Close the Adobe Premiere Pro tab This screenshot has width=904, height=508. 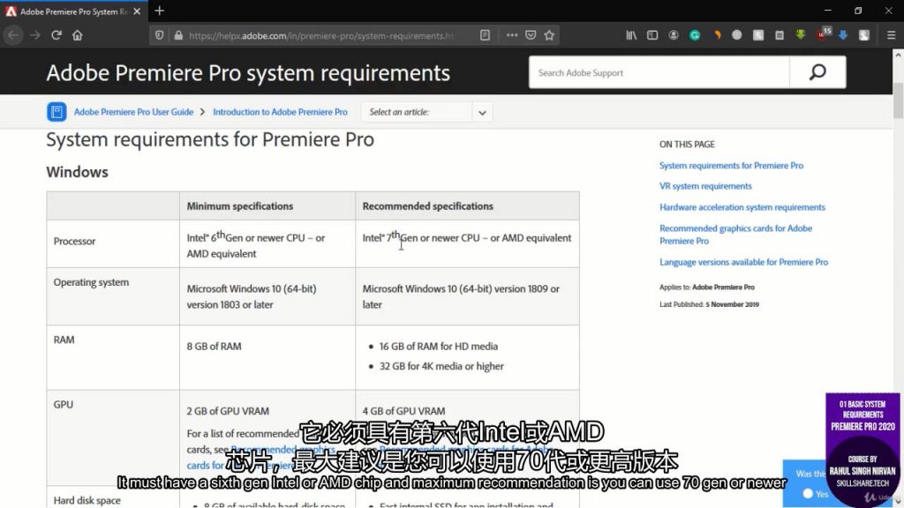pos(137,11)
